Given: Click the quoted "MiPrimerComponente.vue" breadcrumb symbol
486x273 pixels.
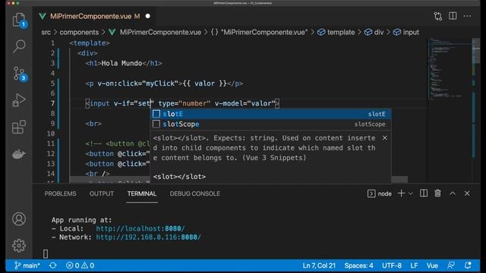Looking at the screenshot, I should [260, 32].
